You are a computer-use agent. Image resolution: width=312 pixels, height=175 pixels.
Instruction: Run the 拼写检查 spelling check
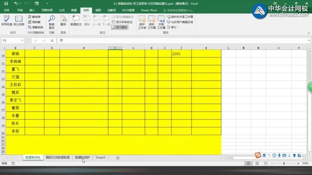[7, 20]
